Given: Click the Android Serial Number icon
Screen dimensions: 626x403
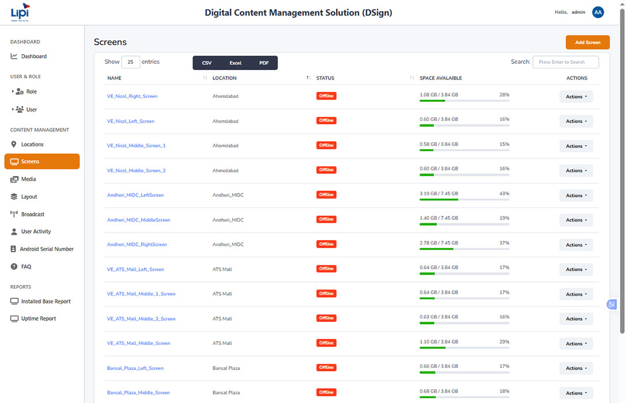Looking at the screenshot, I should pos(13,249).
